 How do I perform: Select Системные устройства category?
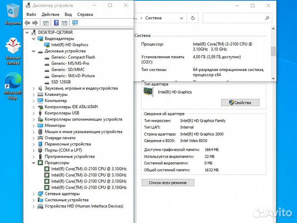click(67, 200)
